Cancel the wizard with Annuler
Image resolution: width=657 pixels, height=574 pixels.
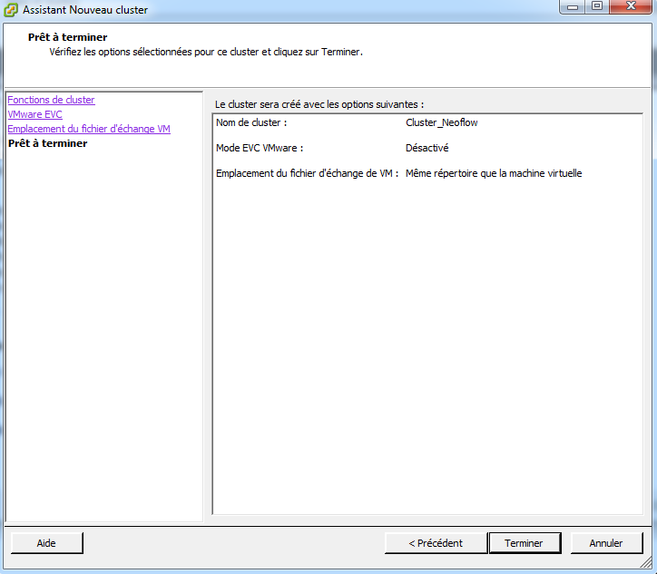coord(606,543)
